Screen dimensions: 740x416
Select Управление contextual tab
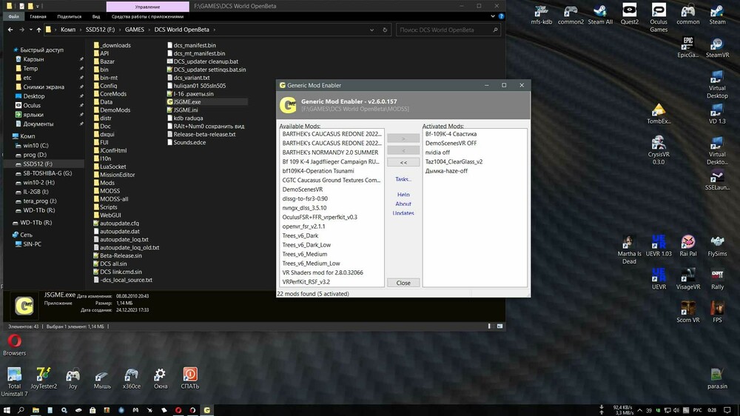[x=147, y=7]
